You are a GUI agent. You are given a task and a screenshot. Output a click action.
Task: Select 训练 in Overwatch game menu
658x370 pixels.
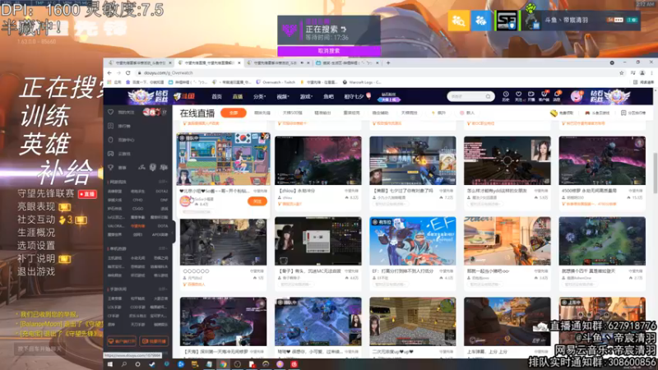pos(44,116)
